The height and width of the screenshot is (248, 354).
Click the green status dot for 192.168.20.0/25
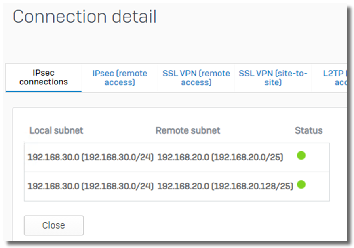tap(301, 156)
